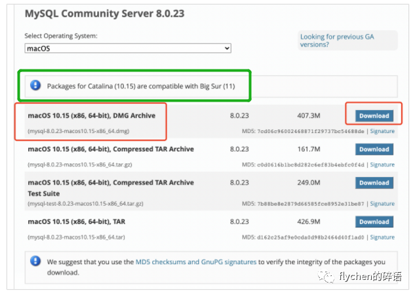Screen dimensions: 415x295
Task: Open Looking for previous GA versions link
Action: click(338, 41)
